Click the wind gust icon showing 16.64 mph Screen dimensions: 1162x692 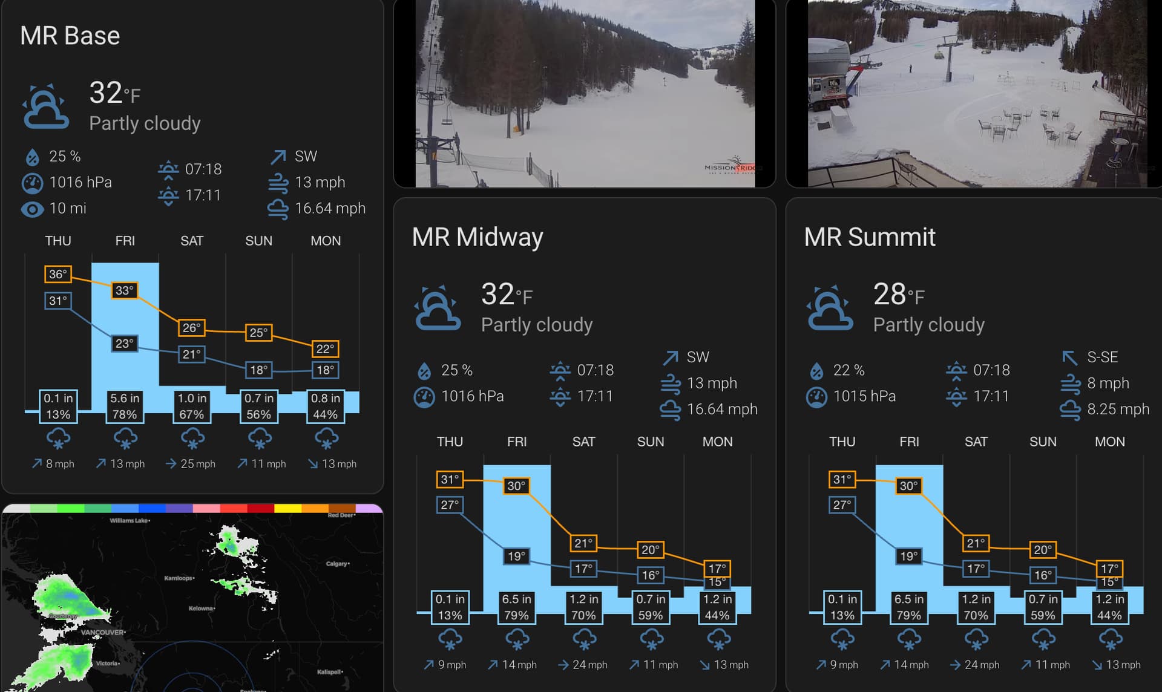tap(277, 208)
